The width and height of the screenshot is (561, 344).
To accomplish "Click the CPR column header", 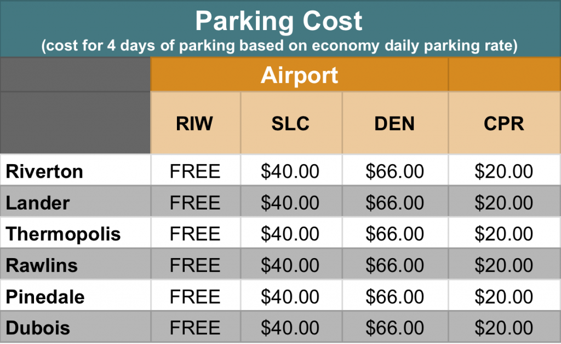I will pos(505,123).
